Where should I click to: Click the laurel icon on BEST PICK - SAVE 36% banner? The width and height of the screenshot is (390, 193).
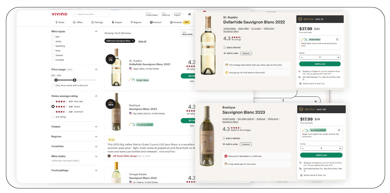click(301, 109)
